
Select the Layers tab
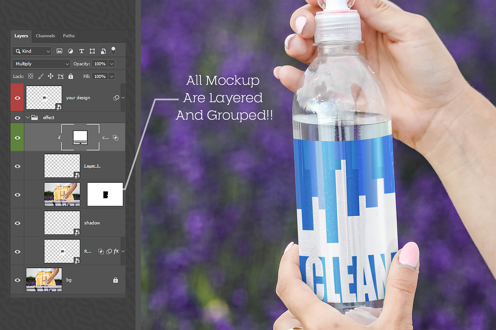click(21, 36)
